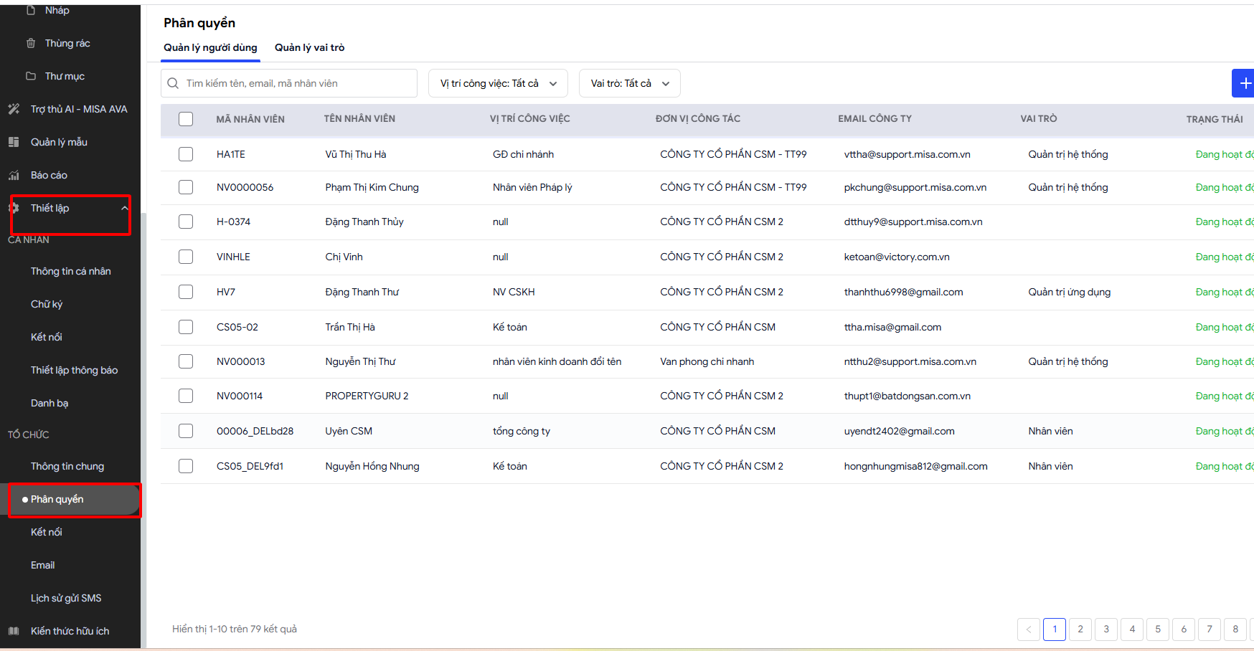Image resolution: width=1254 pixels, height=651 pixels.
Task: Go to page 3 of results
Action: click(1106, 629)
